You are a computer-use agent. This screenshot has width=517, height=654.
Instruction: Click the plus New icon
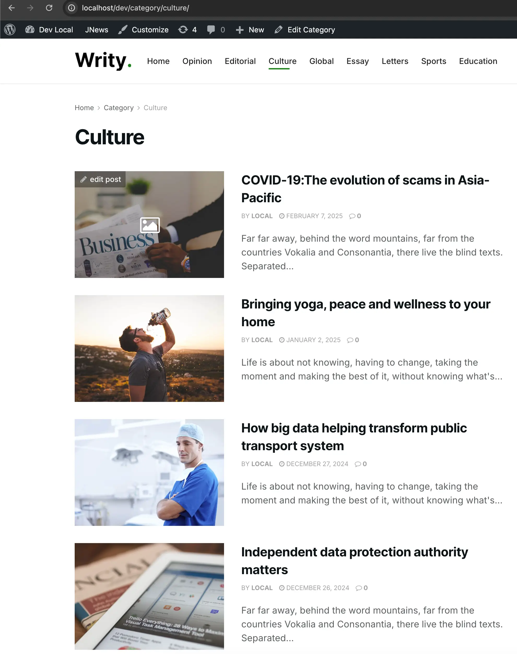pyautogui.click(x=240, y=30)
